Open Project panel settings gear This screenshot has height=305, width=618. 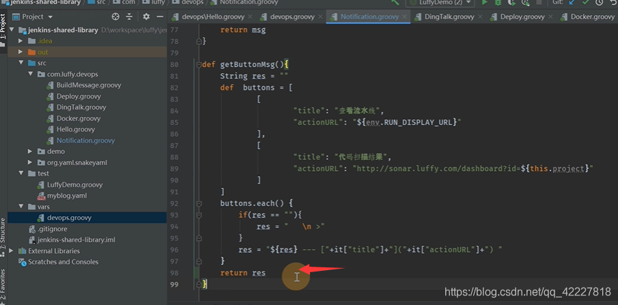pyautogui.click(x=146, y=16)
